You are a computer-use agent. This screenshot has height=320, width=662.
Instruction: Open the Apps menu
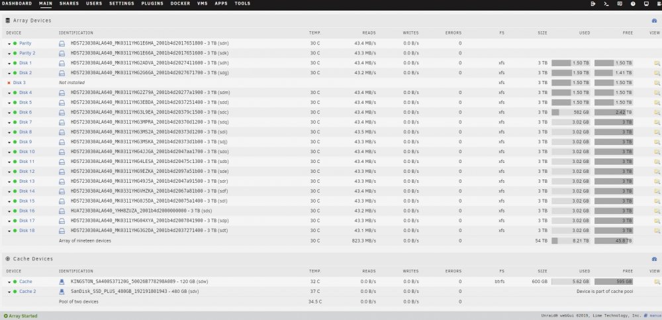pos(221,3)
